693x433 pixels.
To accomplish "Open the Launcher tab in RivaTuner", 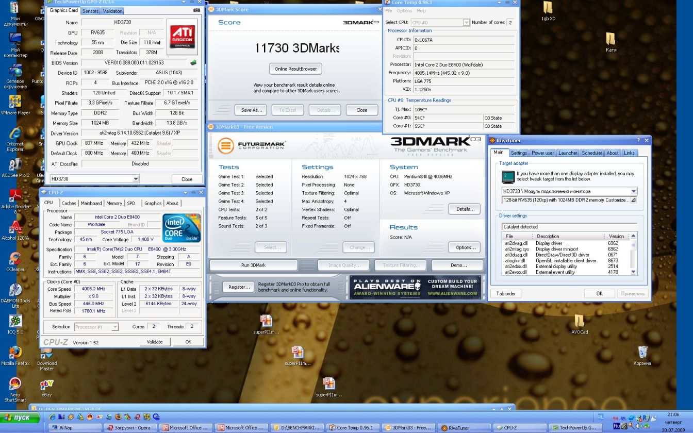I will 568,153.
